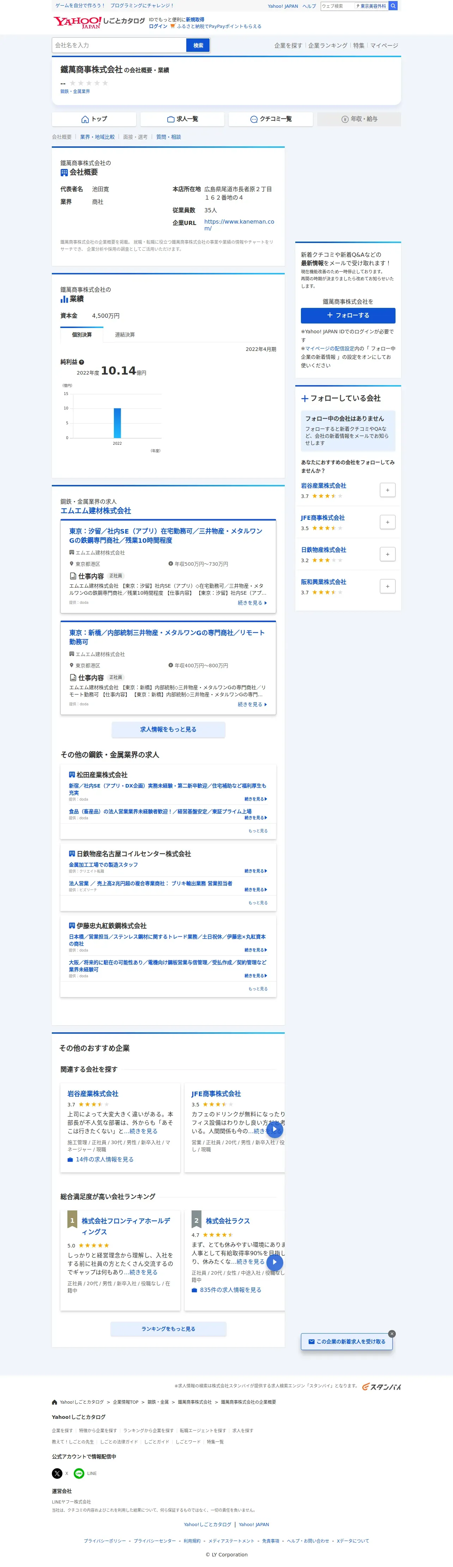
Task: Open the 求人一覧 tab
Action: tap(183, 119)
